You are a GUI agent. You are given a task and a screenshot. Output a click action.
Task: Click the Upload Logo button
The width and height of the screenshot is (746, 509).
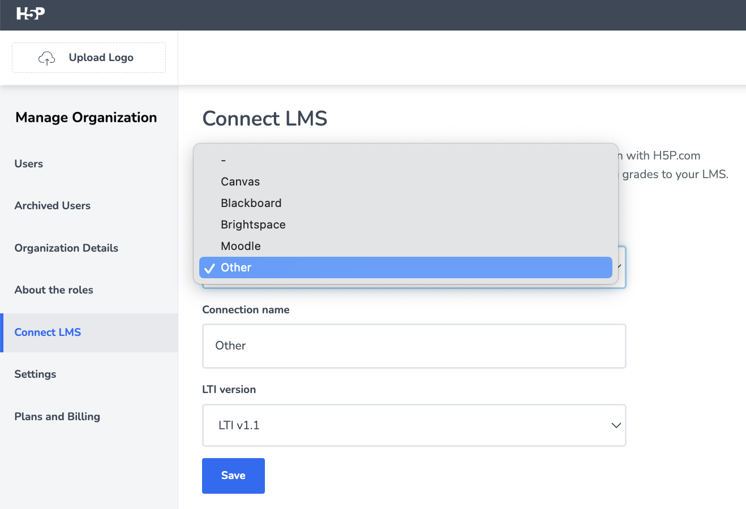tap(89, 58)
